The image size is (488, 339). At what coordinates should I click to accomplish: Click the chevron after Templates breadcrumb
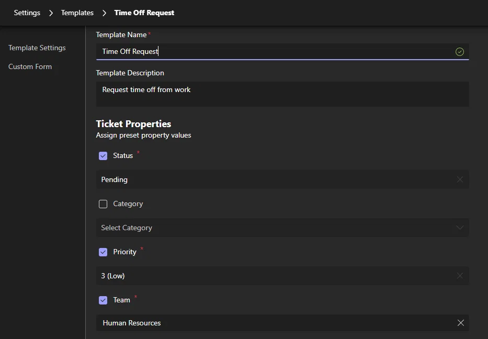click(104, 13)
